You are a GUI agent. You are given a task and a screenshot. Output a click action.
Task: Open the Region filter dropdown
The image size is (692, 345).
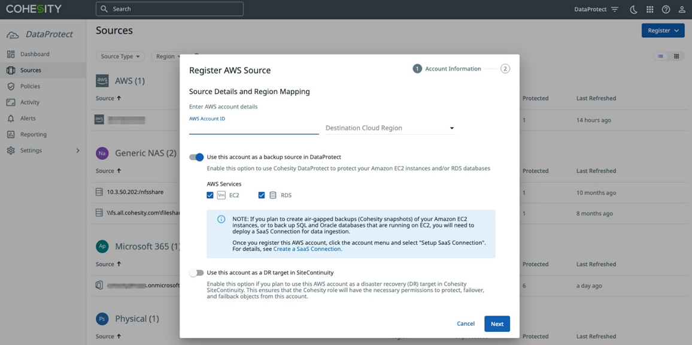click(167, 56)
